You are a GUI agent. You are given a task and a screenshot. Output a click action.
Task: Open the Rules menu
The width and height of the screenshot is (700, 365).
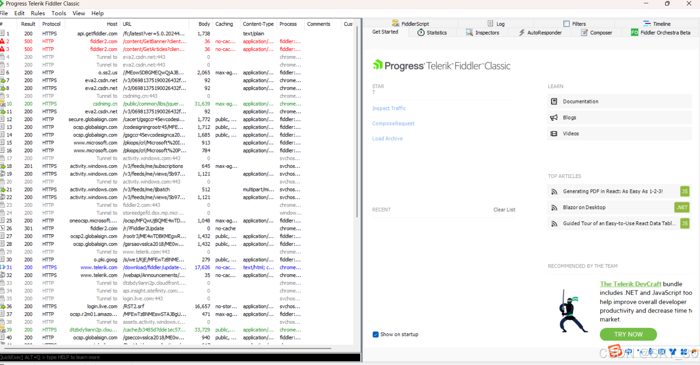(x=38, y=13)
